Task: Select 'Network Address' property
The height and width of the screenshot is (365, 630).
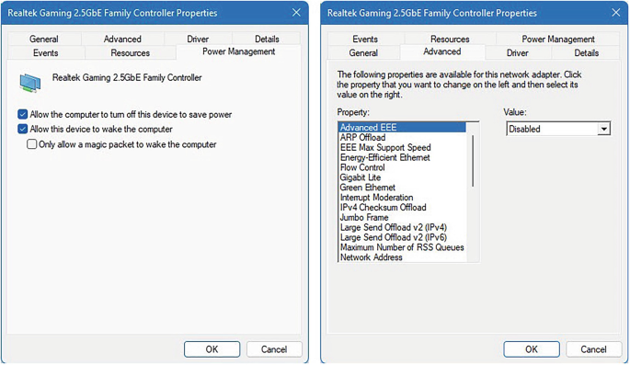Action: (x=402, y=257)
